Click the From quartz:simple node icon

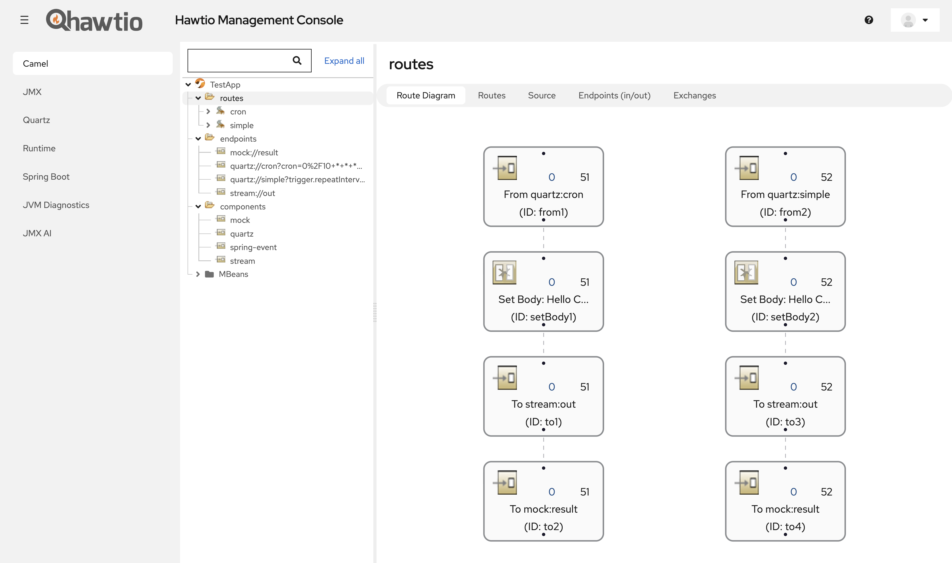[x=747, y=168]
